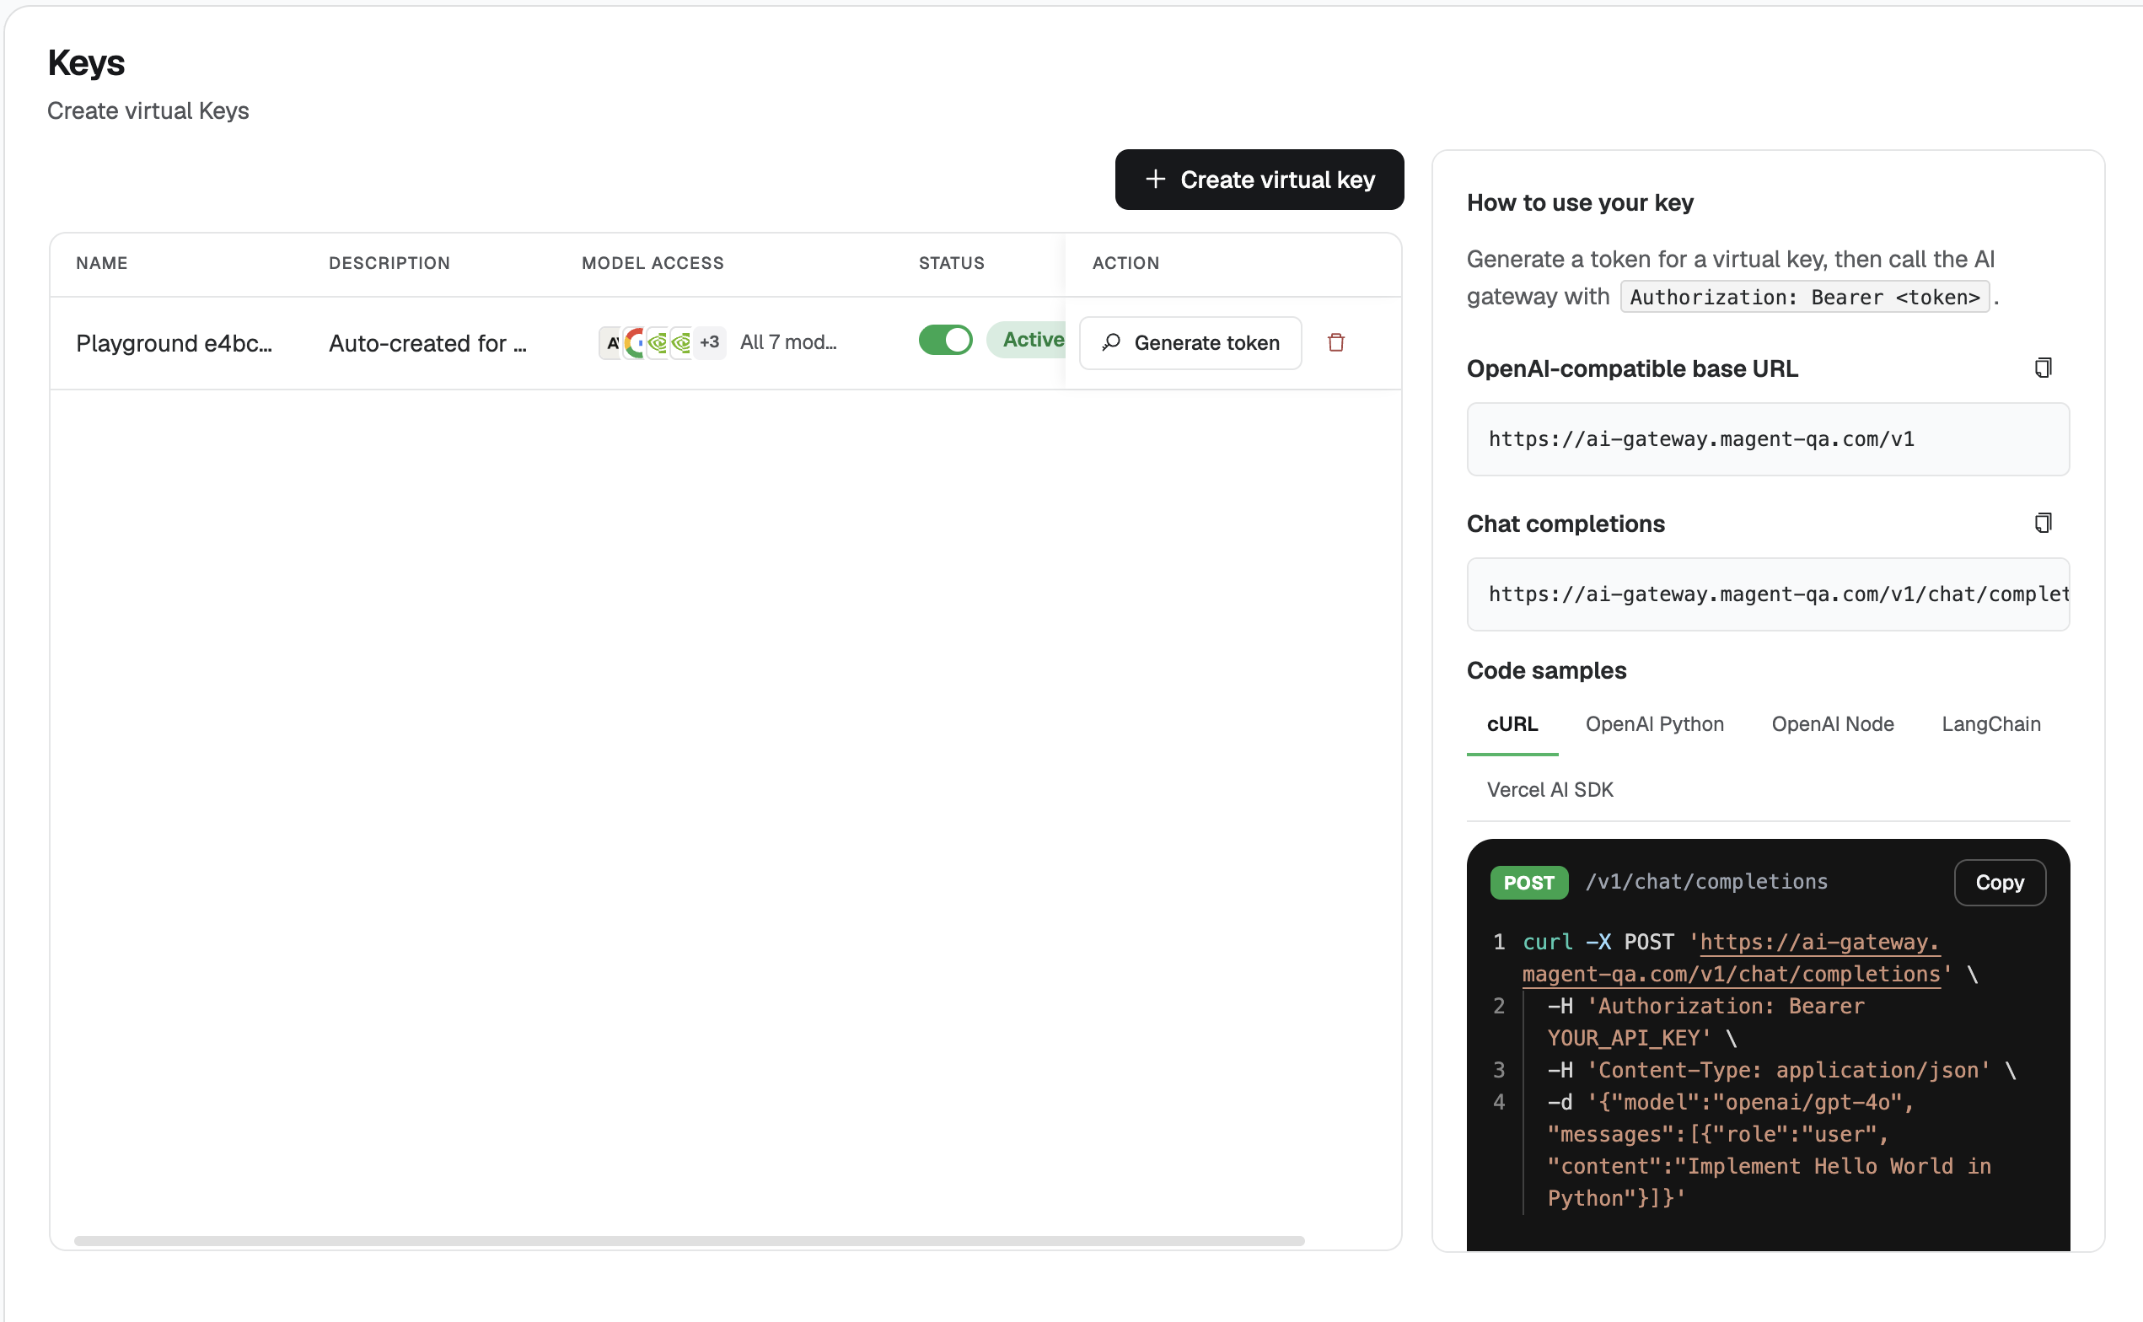The image size is (2143, 1322).
Task: Click the 'Authorization: Bearer <token>' inline code
Action: (x=1804, y=298)
